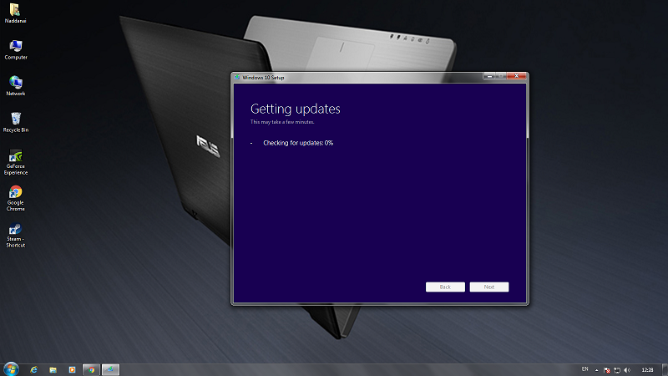The height and width of the screenshot is (376, 668).
Task: Click the Getting updates heading
Action: point(296,109)
